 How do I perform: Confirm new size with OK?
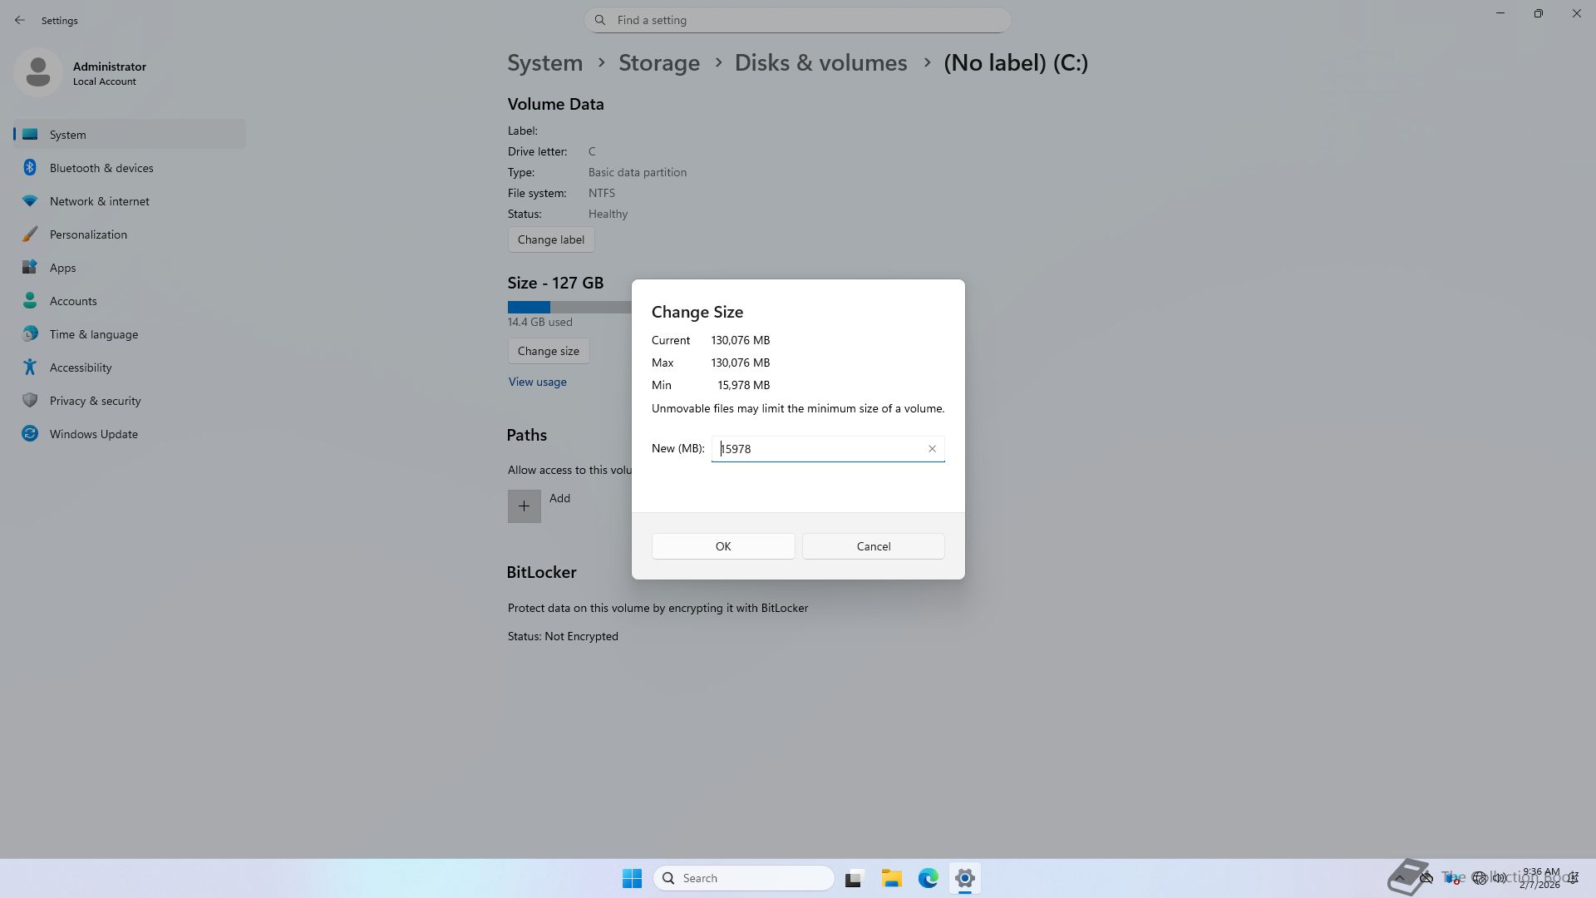(x=722, y=546)
